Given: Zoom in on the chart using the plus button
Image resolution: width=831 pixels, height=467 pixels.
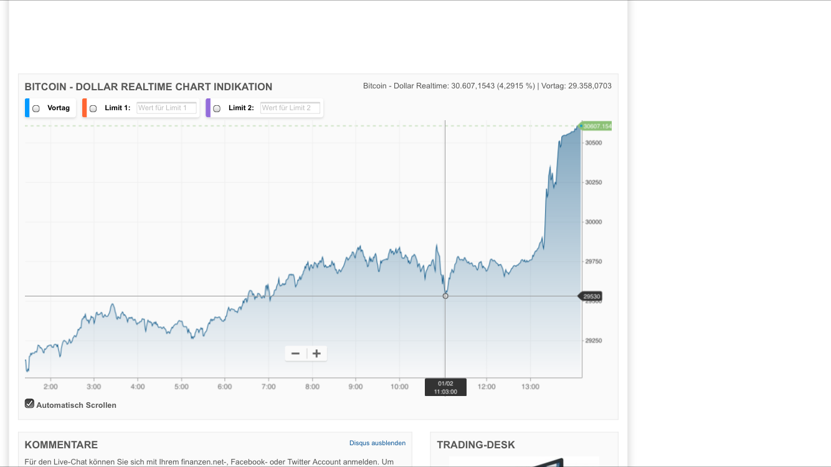Looking at the screenshot, I should (x=316, y=353).
